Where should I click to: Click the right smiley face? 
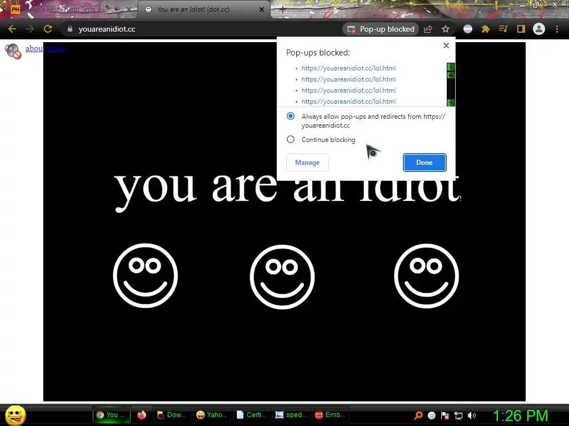click(426, 276)
